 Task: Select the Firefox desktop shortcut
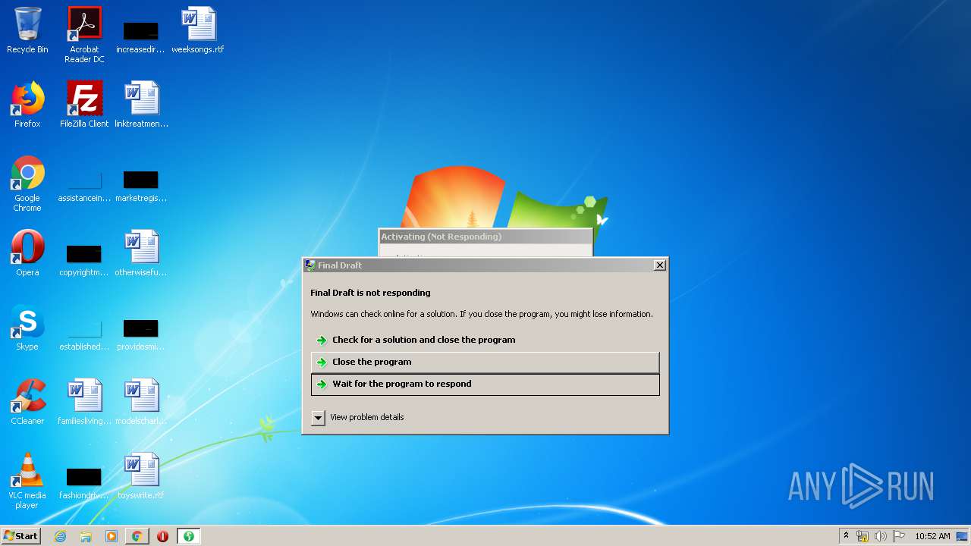27,105
